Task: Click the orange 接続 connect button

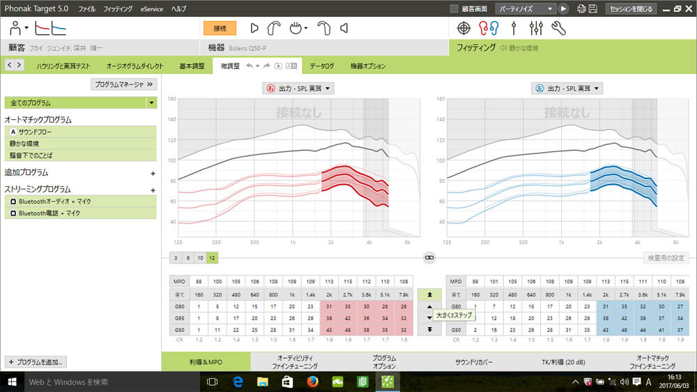Action: coord(220,29)
